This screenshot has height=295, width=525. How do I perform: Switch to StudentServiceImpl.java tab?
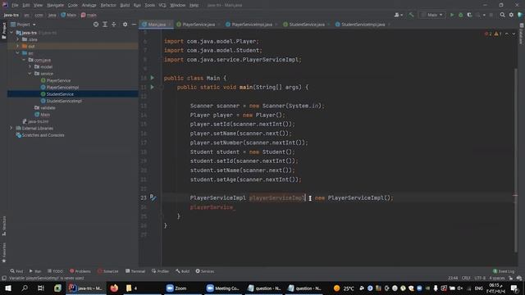363,25
